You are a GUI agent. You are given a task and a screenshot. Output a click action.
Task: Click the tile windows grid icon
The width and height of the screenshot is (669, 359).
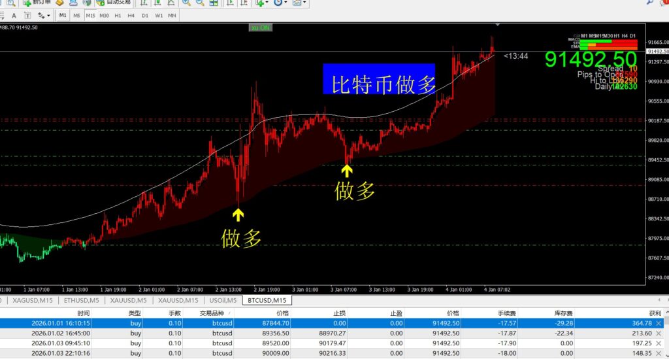point(215,3)
